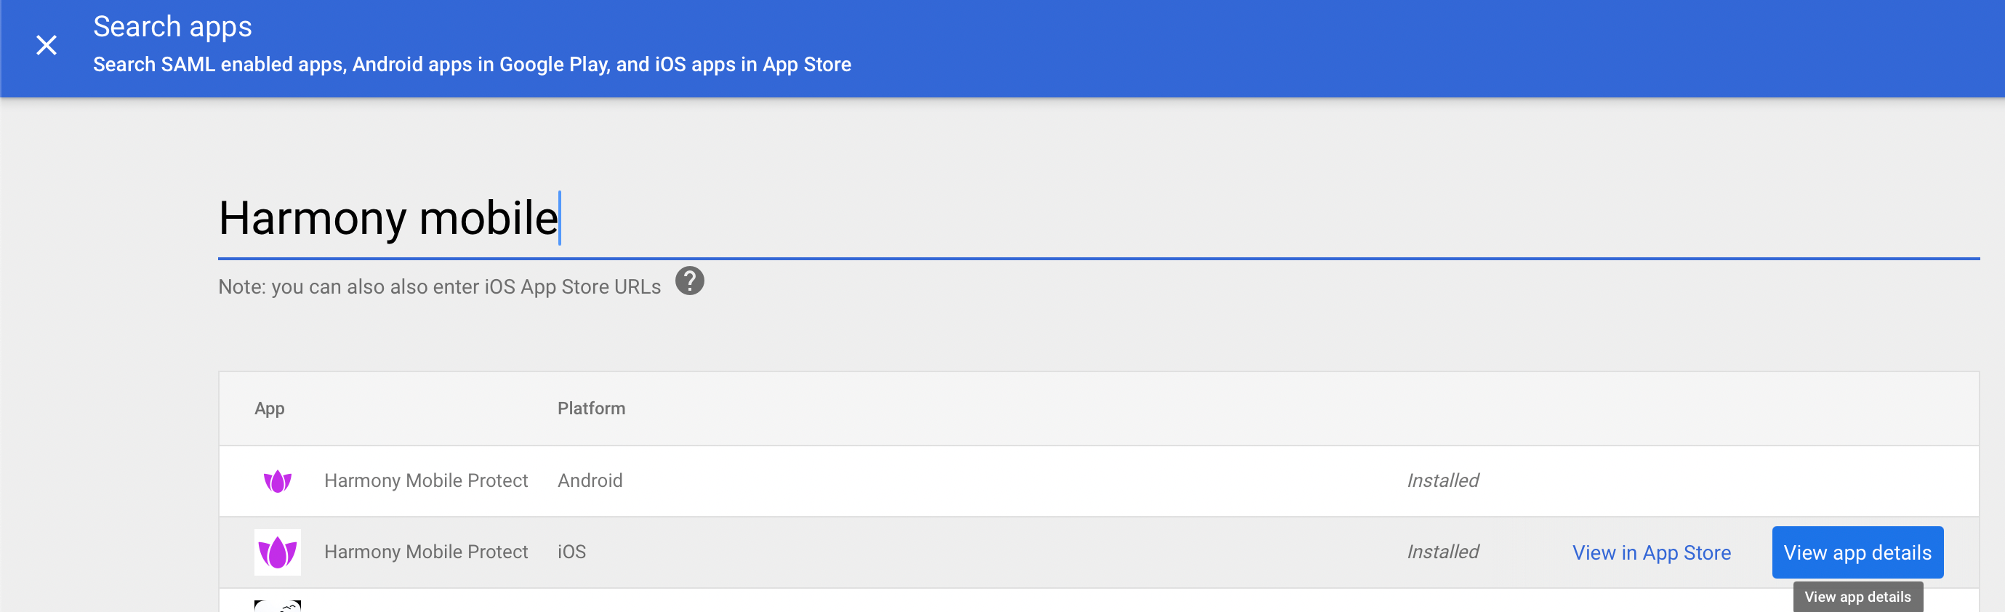Click Installed status in the iOS row
Viewport: 2005px width, 612px height.
point(1442,552)
